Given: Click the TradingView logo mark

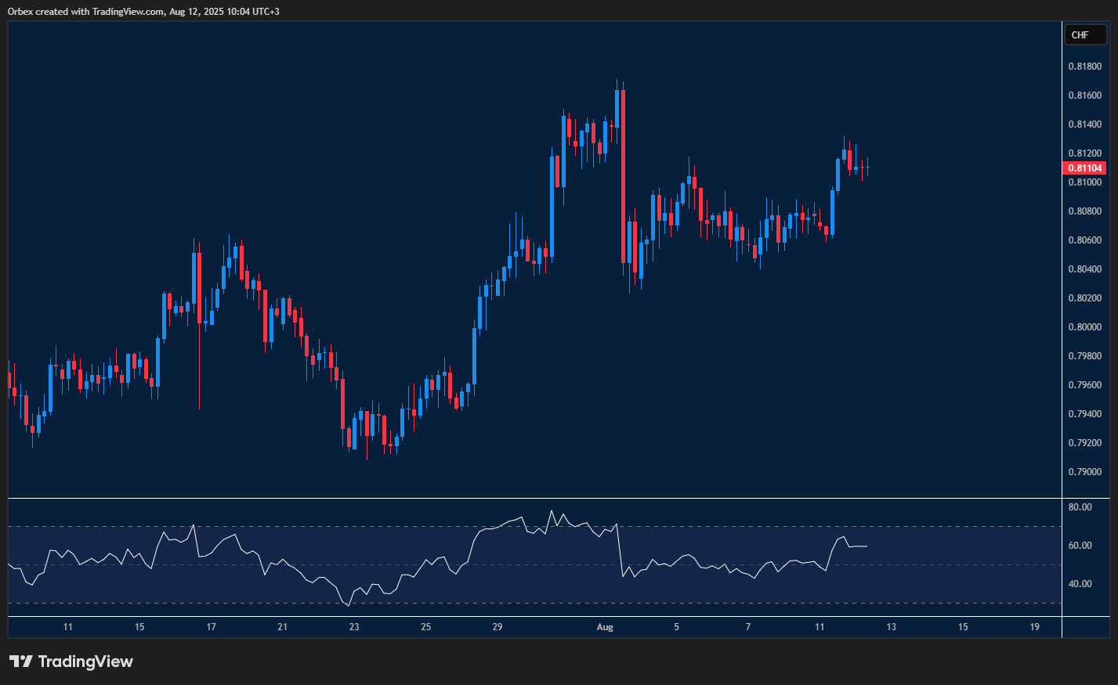Looking at the screenshot, I should [x=23, y=662].
